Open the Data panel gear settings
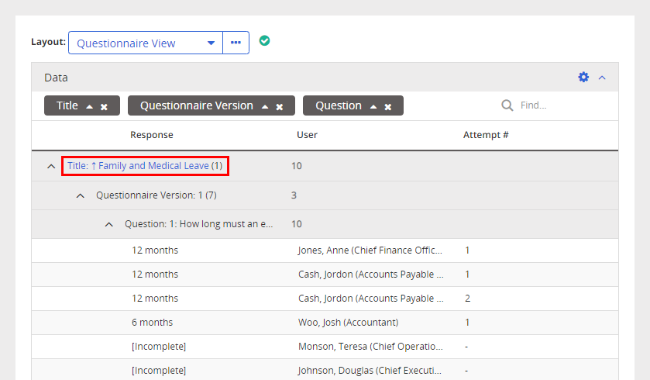The width and height of the screenshot is (650, 380). pos(583,77)
